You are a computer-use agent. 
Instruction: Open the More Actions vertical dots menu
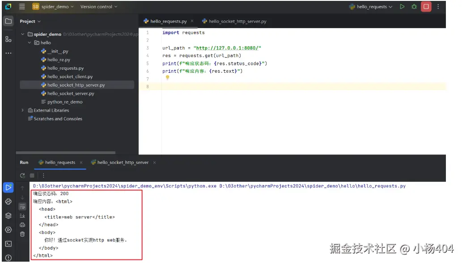[x=438, y=6]
